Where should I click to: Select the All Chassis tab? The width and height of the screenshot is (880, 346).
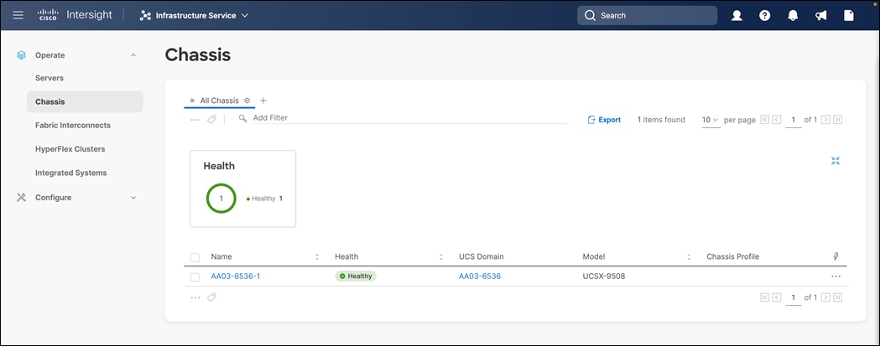220,101
